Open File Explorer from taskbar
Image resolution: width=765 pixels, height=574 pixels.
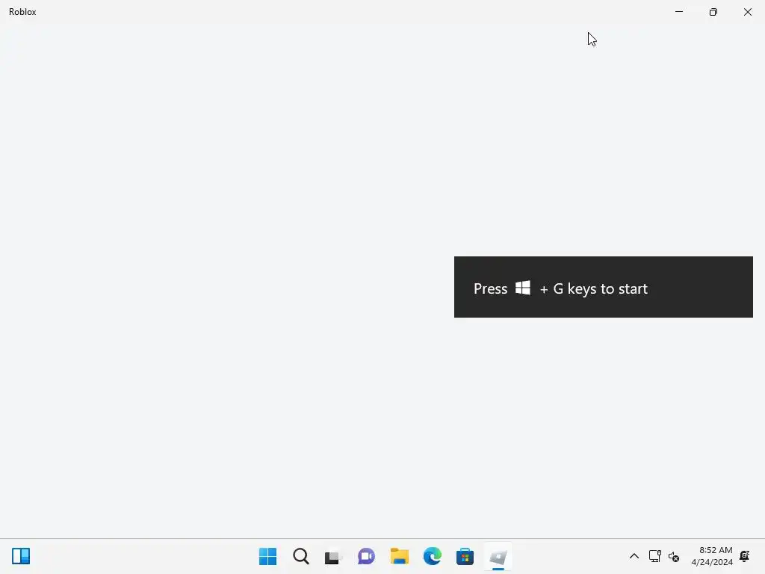400,556
